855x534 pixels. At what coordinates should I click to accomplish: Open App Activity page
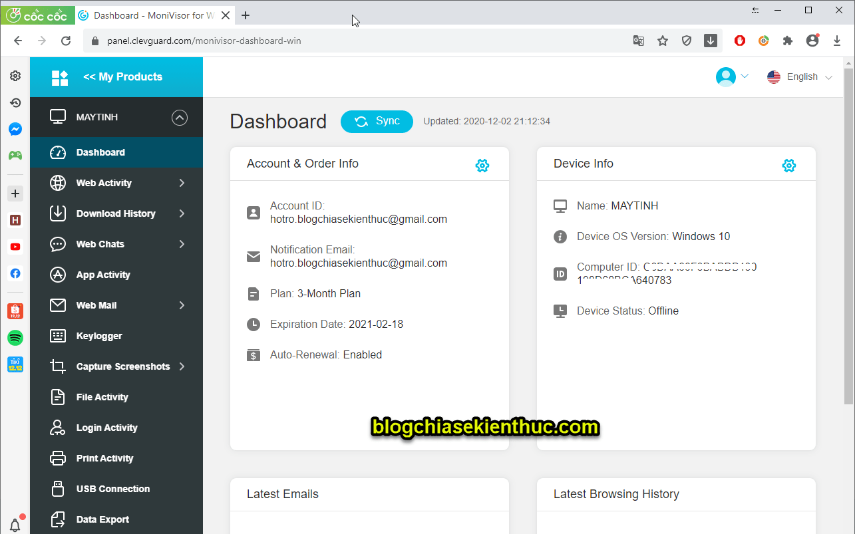(116, 275)
